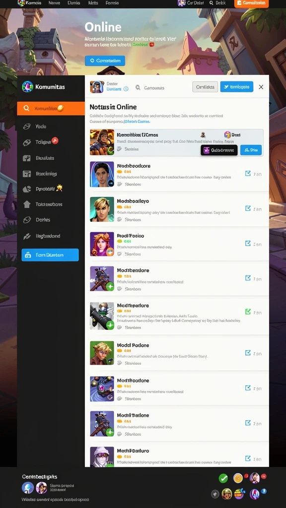Click the blue button right of Galarmans

[x=251, y=150]
